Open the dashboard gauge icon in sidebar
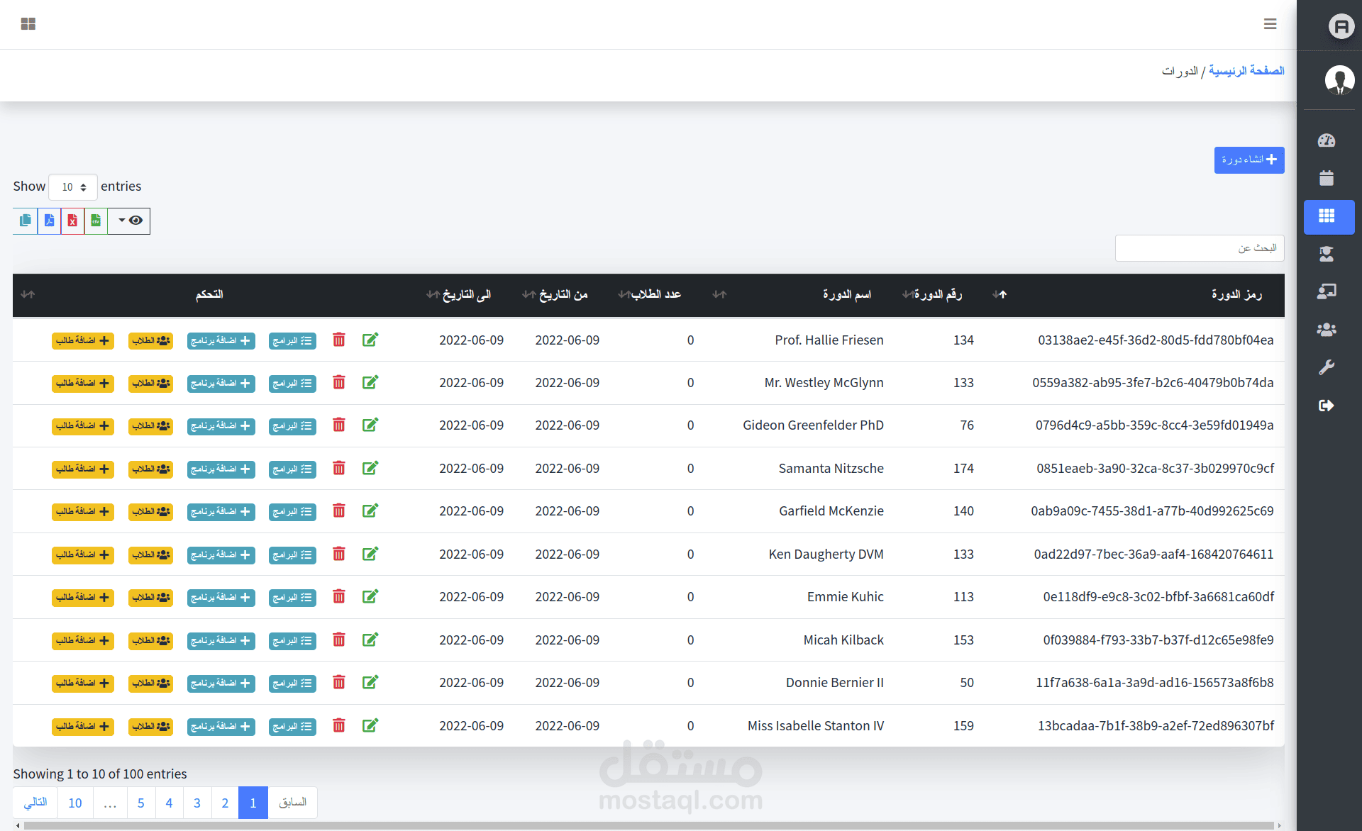 [x=1327, y=140]
